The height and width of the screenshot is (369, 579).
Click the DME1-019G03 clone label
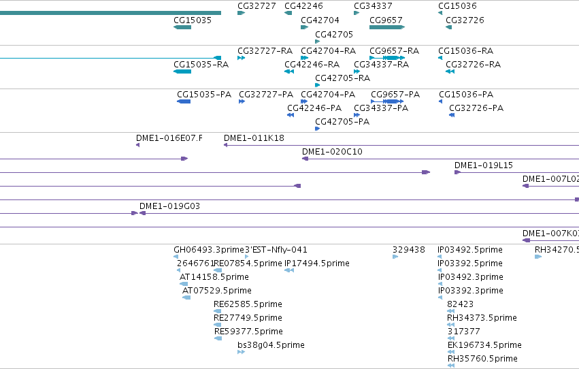click(169, 206)
